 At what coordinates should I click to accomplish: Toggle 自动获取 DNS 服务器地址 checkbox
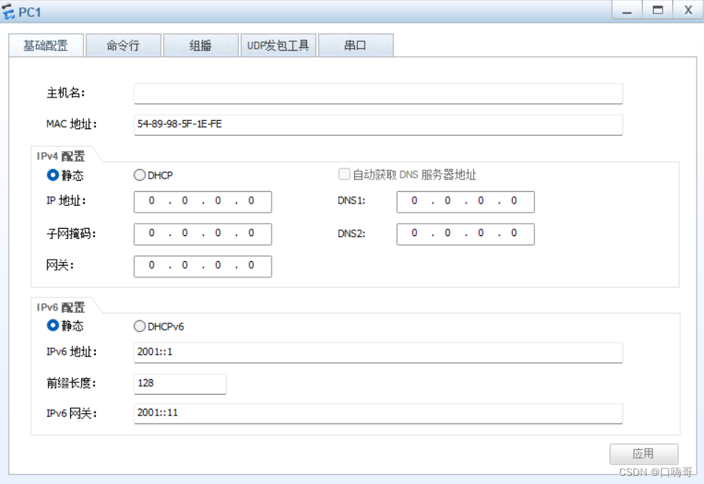click(x=344, y=174)
